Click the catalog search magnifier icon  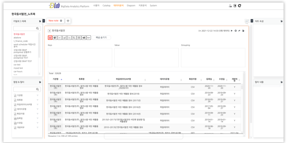38,28
